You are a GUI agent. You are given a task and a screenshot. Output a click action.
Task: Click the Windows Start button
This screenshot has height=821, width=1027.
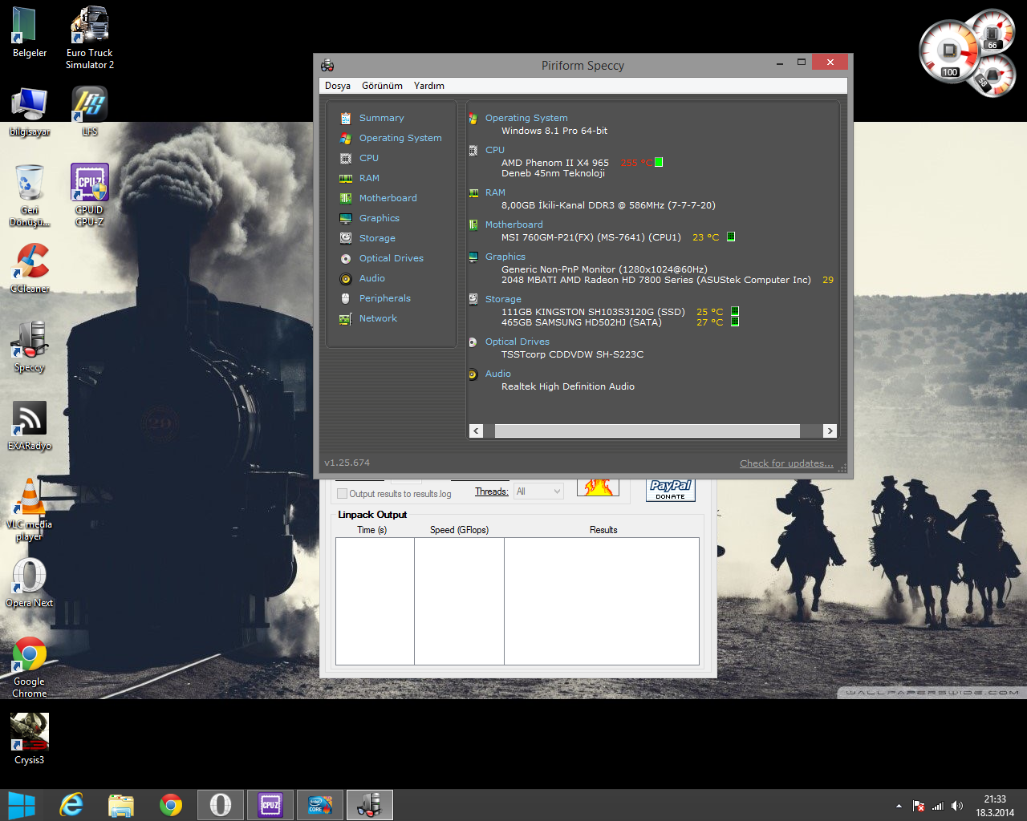tap(22, 805)
